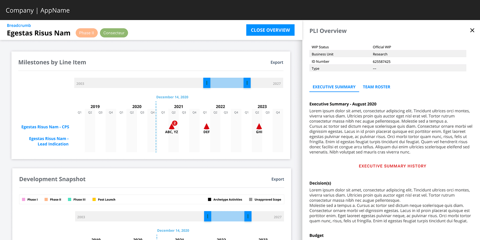This screenshot has height=240, width=480.
Task: Click the red badge showing 2 milestones
Action: pos(175,123)
